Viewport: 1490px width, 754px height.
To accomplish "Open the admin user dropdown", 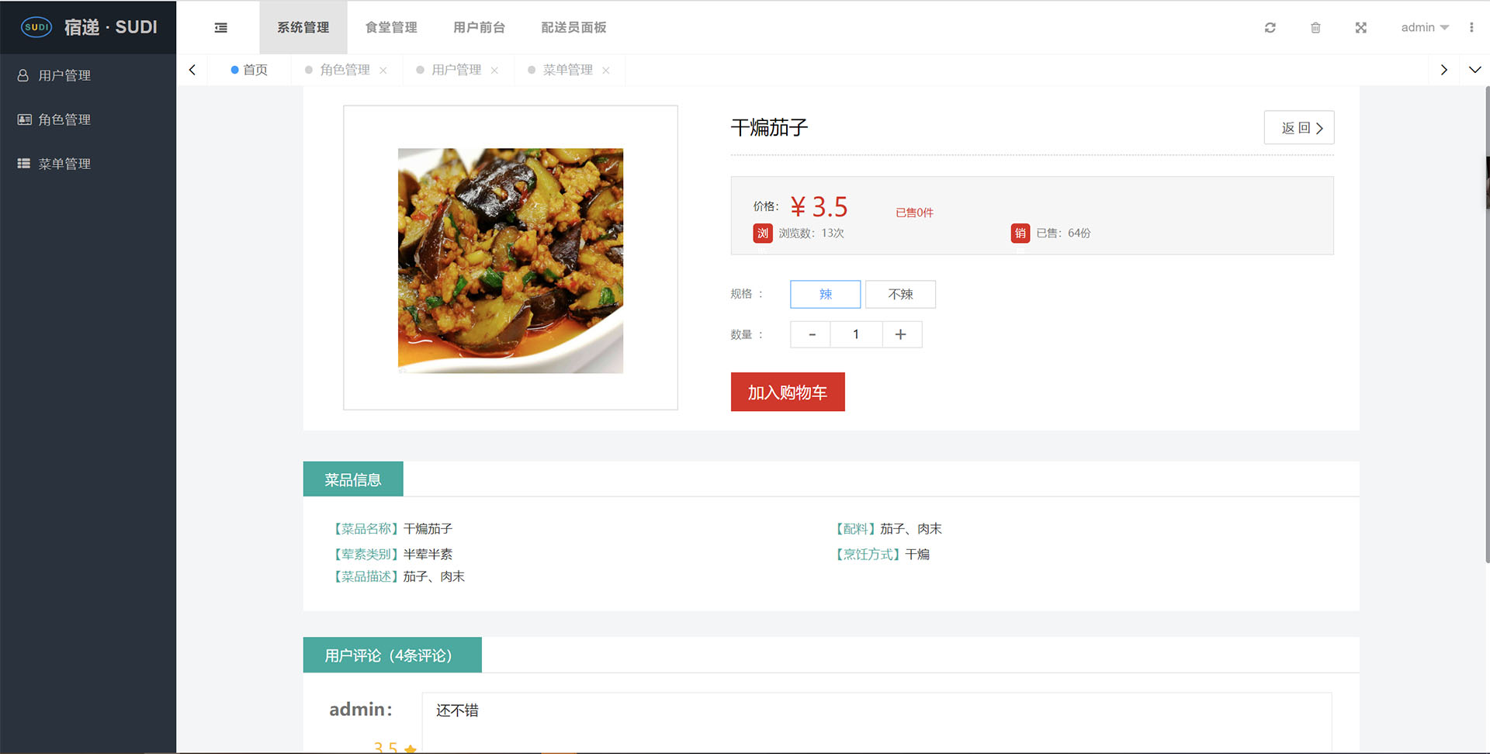I will (x=1425, y=27).
